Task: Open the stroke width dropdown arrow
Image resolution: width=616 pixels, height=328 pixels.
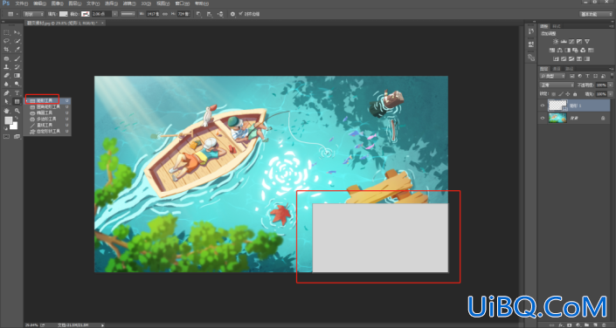Action: click(x=114, y=14)
